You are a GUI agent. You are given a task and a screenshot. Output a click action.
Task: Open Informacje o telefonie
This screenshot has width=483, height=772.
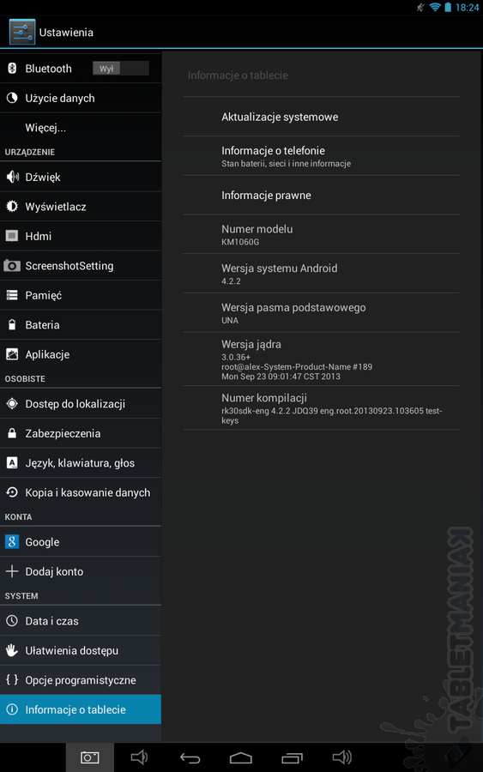[321, 156]
